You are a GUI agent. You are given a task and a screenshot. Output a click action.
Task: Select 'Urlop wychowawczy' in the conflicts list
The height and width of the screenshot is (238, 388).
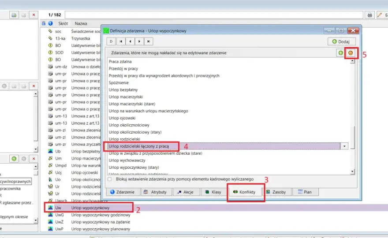[127, 160]
